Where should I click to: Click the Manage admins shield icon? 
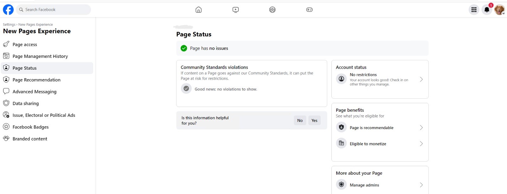click(x=341, y=184)
